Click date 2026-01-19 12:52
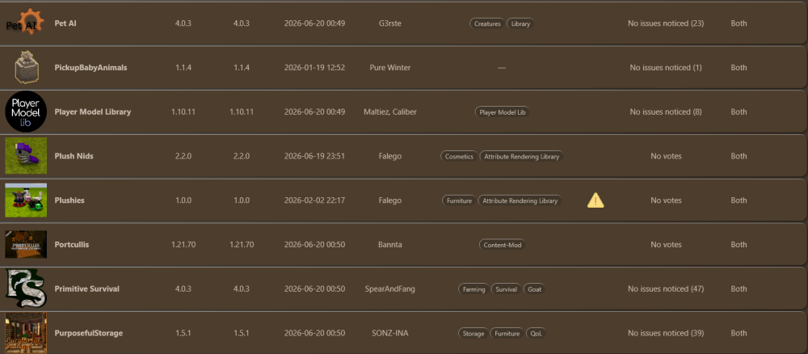 (314, 68)
